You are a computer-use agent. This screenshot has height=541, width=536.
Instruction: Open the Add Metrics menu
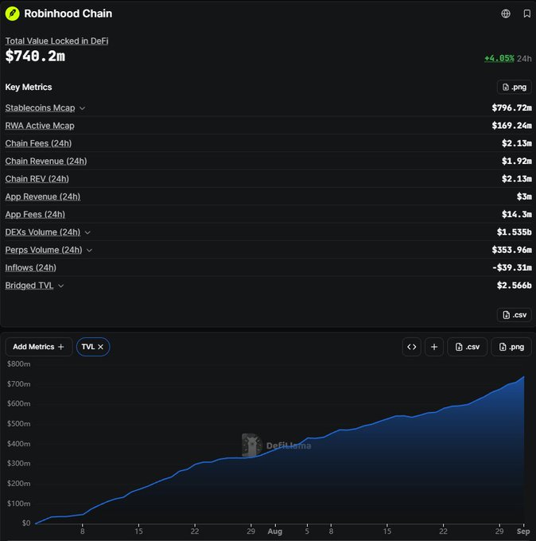click(x=39, y=347)
